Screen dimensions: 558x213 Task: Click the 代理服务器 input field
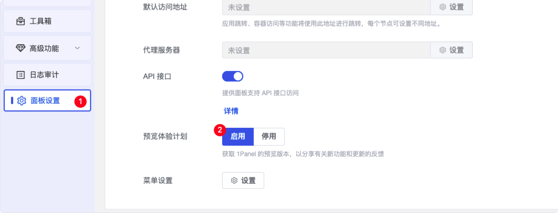click(326, 50)
